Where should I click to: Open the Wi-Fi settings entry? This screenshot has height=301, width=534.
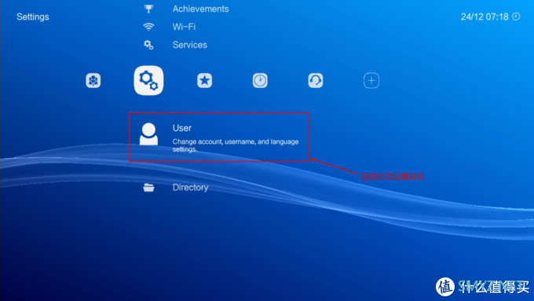pos(184,27)
